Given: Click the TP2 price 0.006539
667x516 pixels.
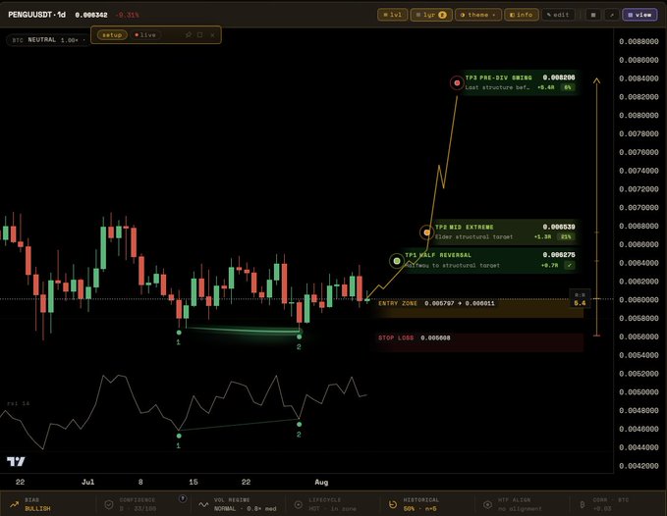Looking at the screenshot, I should coord(559,227).
